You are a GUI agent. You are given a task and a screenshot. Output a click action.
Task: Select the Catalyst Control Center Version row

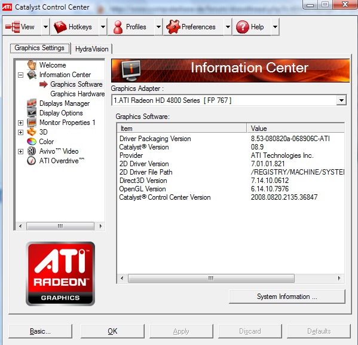tap(231, 197)
